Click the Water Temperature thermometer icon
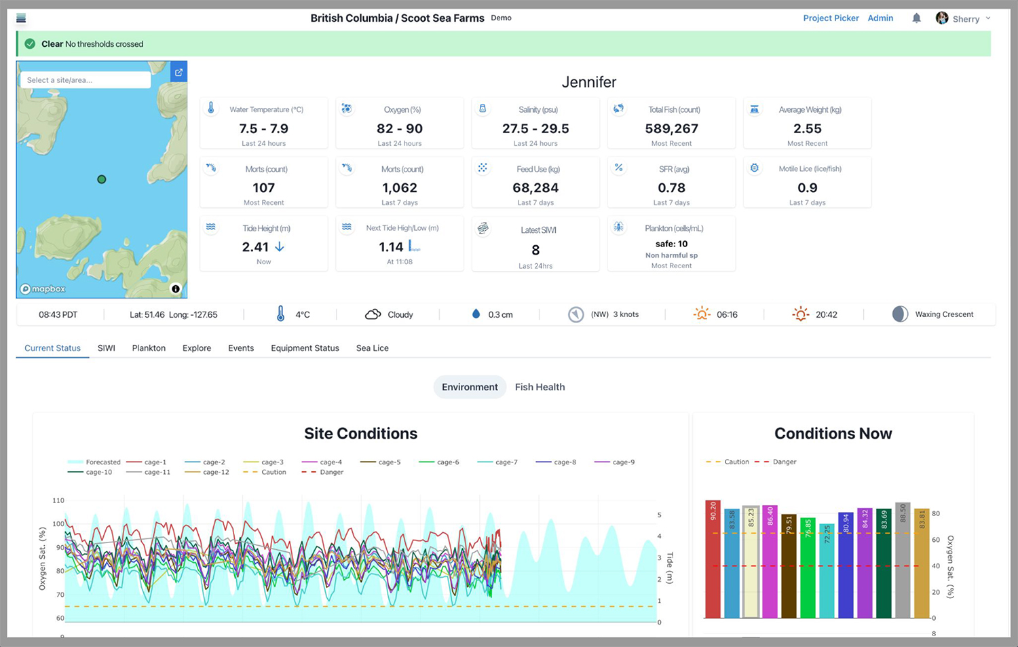Viewport: 1018px width, 647px height. 211,108
